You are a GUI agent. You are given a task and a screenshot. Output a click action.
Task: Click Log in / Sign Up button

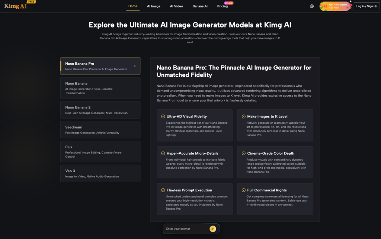(x=366, y=6)
